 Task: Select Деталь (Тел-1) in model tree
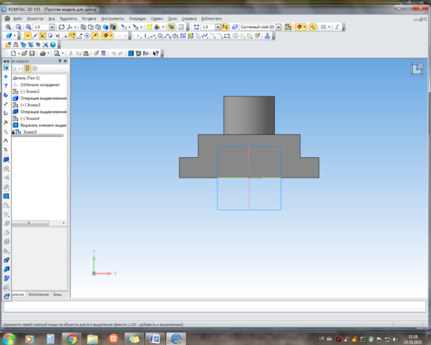[26, 78]
